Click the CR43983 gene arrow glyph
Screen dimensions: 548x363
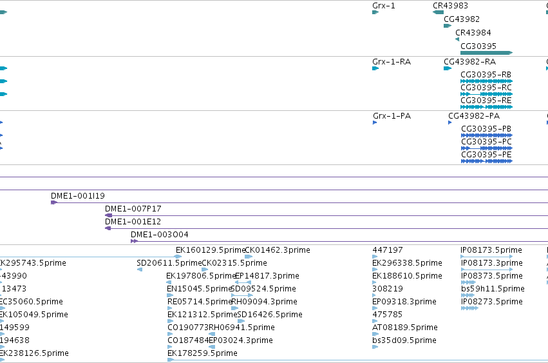[438, 12]
